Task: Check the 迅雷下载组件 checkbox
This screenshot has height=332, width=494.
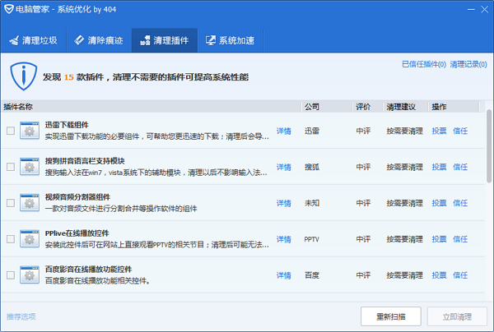Action: pos(11,131)
